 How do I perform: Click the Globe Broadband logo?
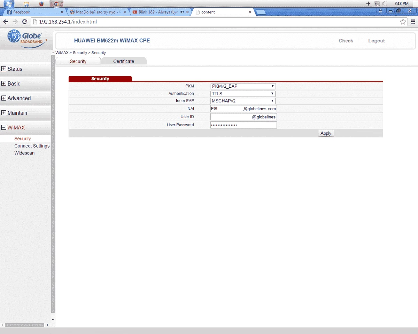pos(26,39)
